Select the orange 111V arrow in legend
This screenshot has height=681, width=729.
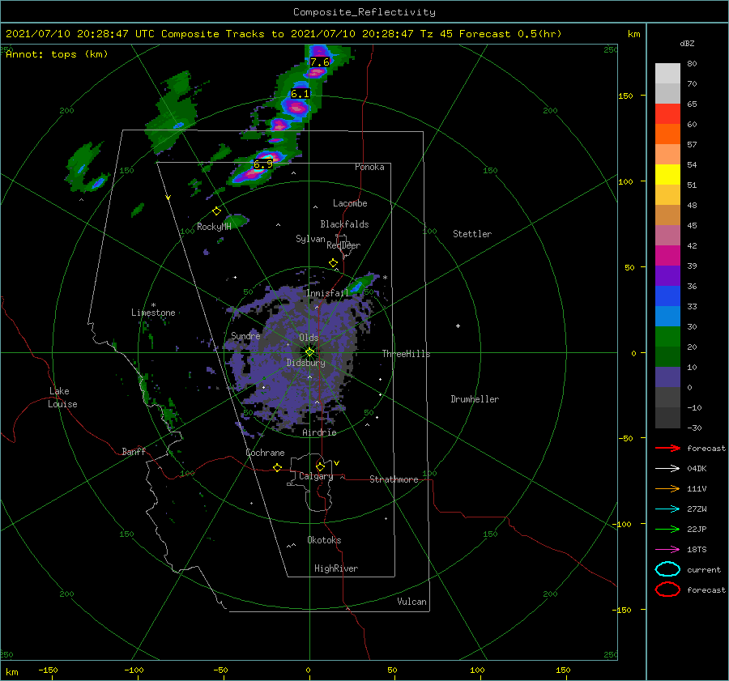(667, 488)
